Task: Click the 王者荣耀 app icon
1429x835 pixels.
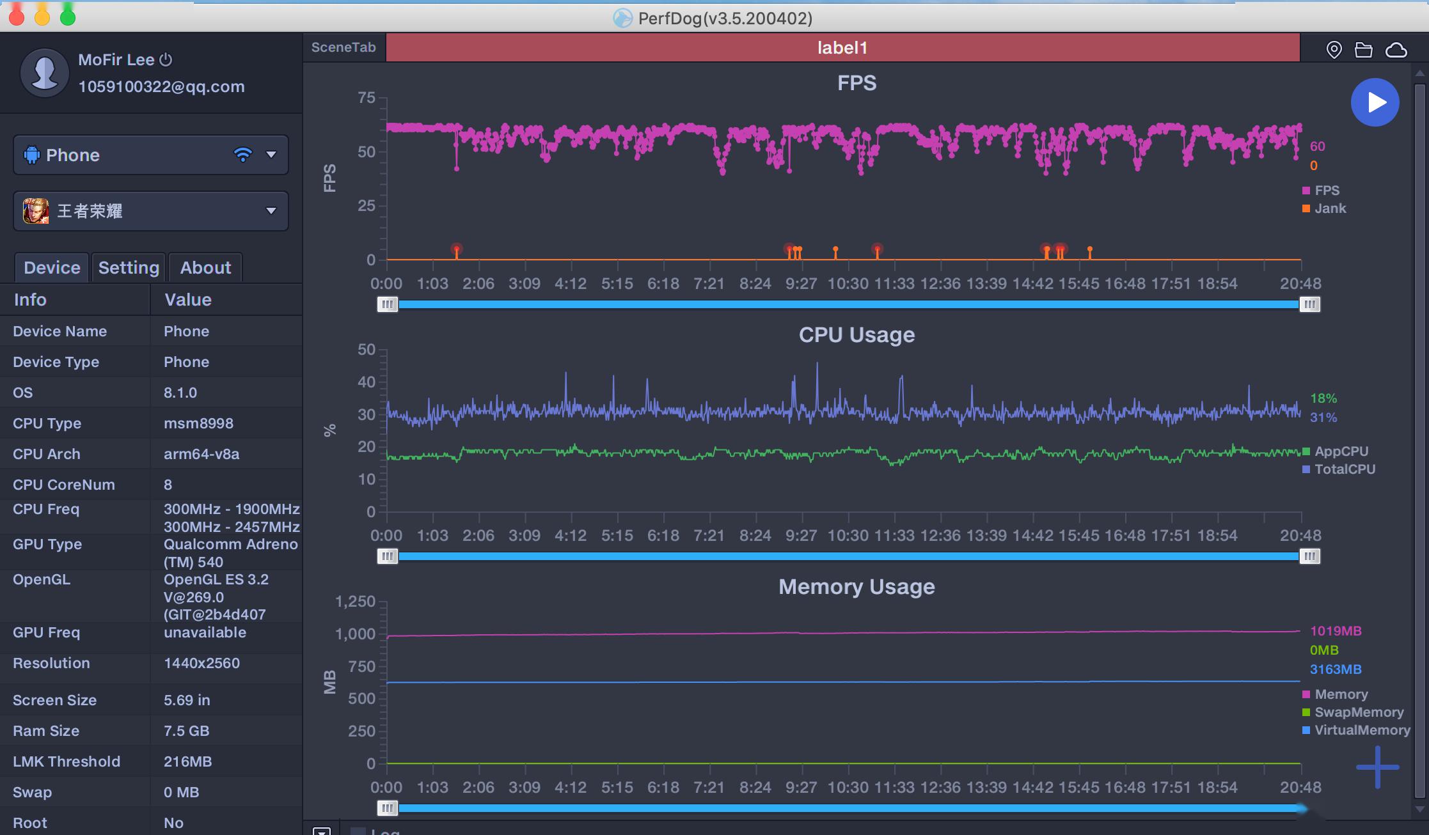Action: [36, 211]
